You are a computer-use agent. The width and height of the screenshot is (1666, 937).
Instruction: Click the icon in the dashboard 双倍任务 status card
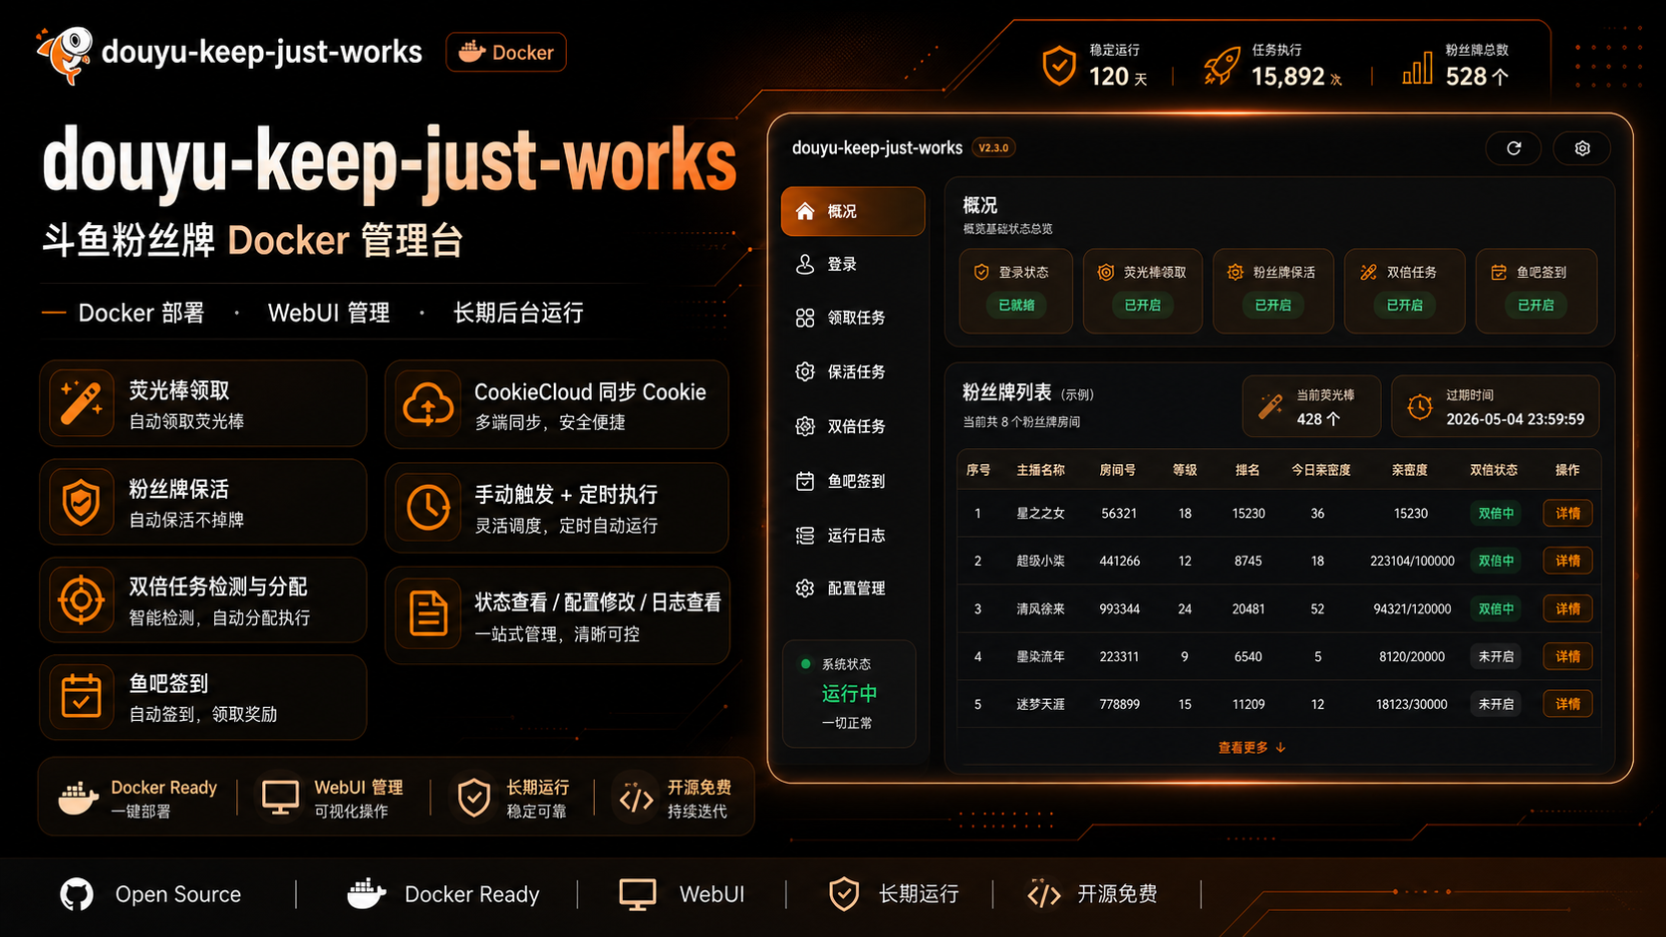(1369, 272)
